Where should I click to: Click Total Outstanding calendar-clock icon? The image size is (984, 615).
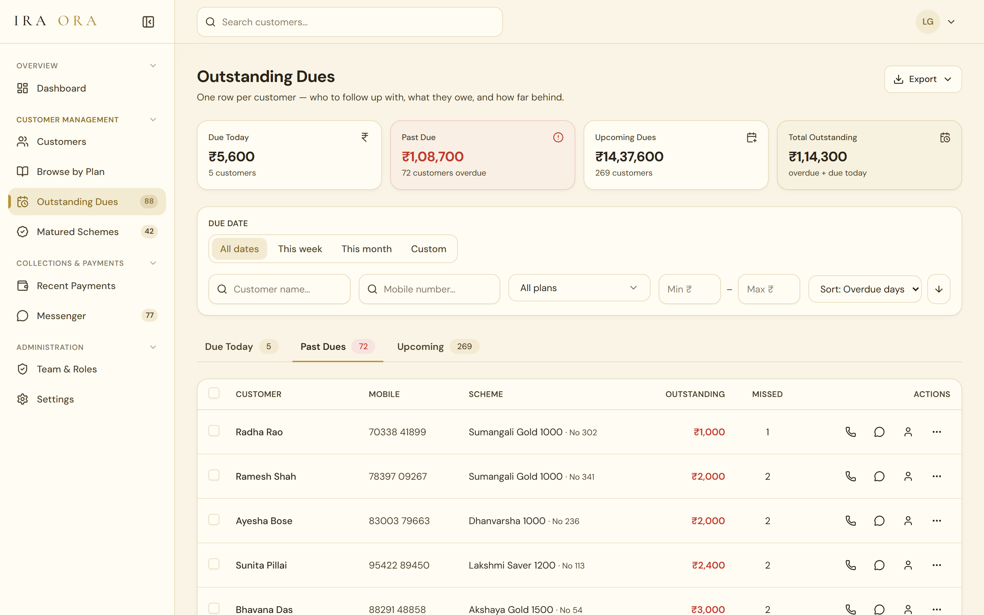point(945,137)
